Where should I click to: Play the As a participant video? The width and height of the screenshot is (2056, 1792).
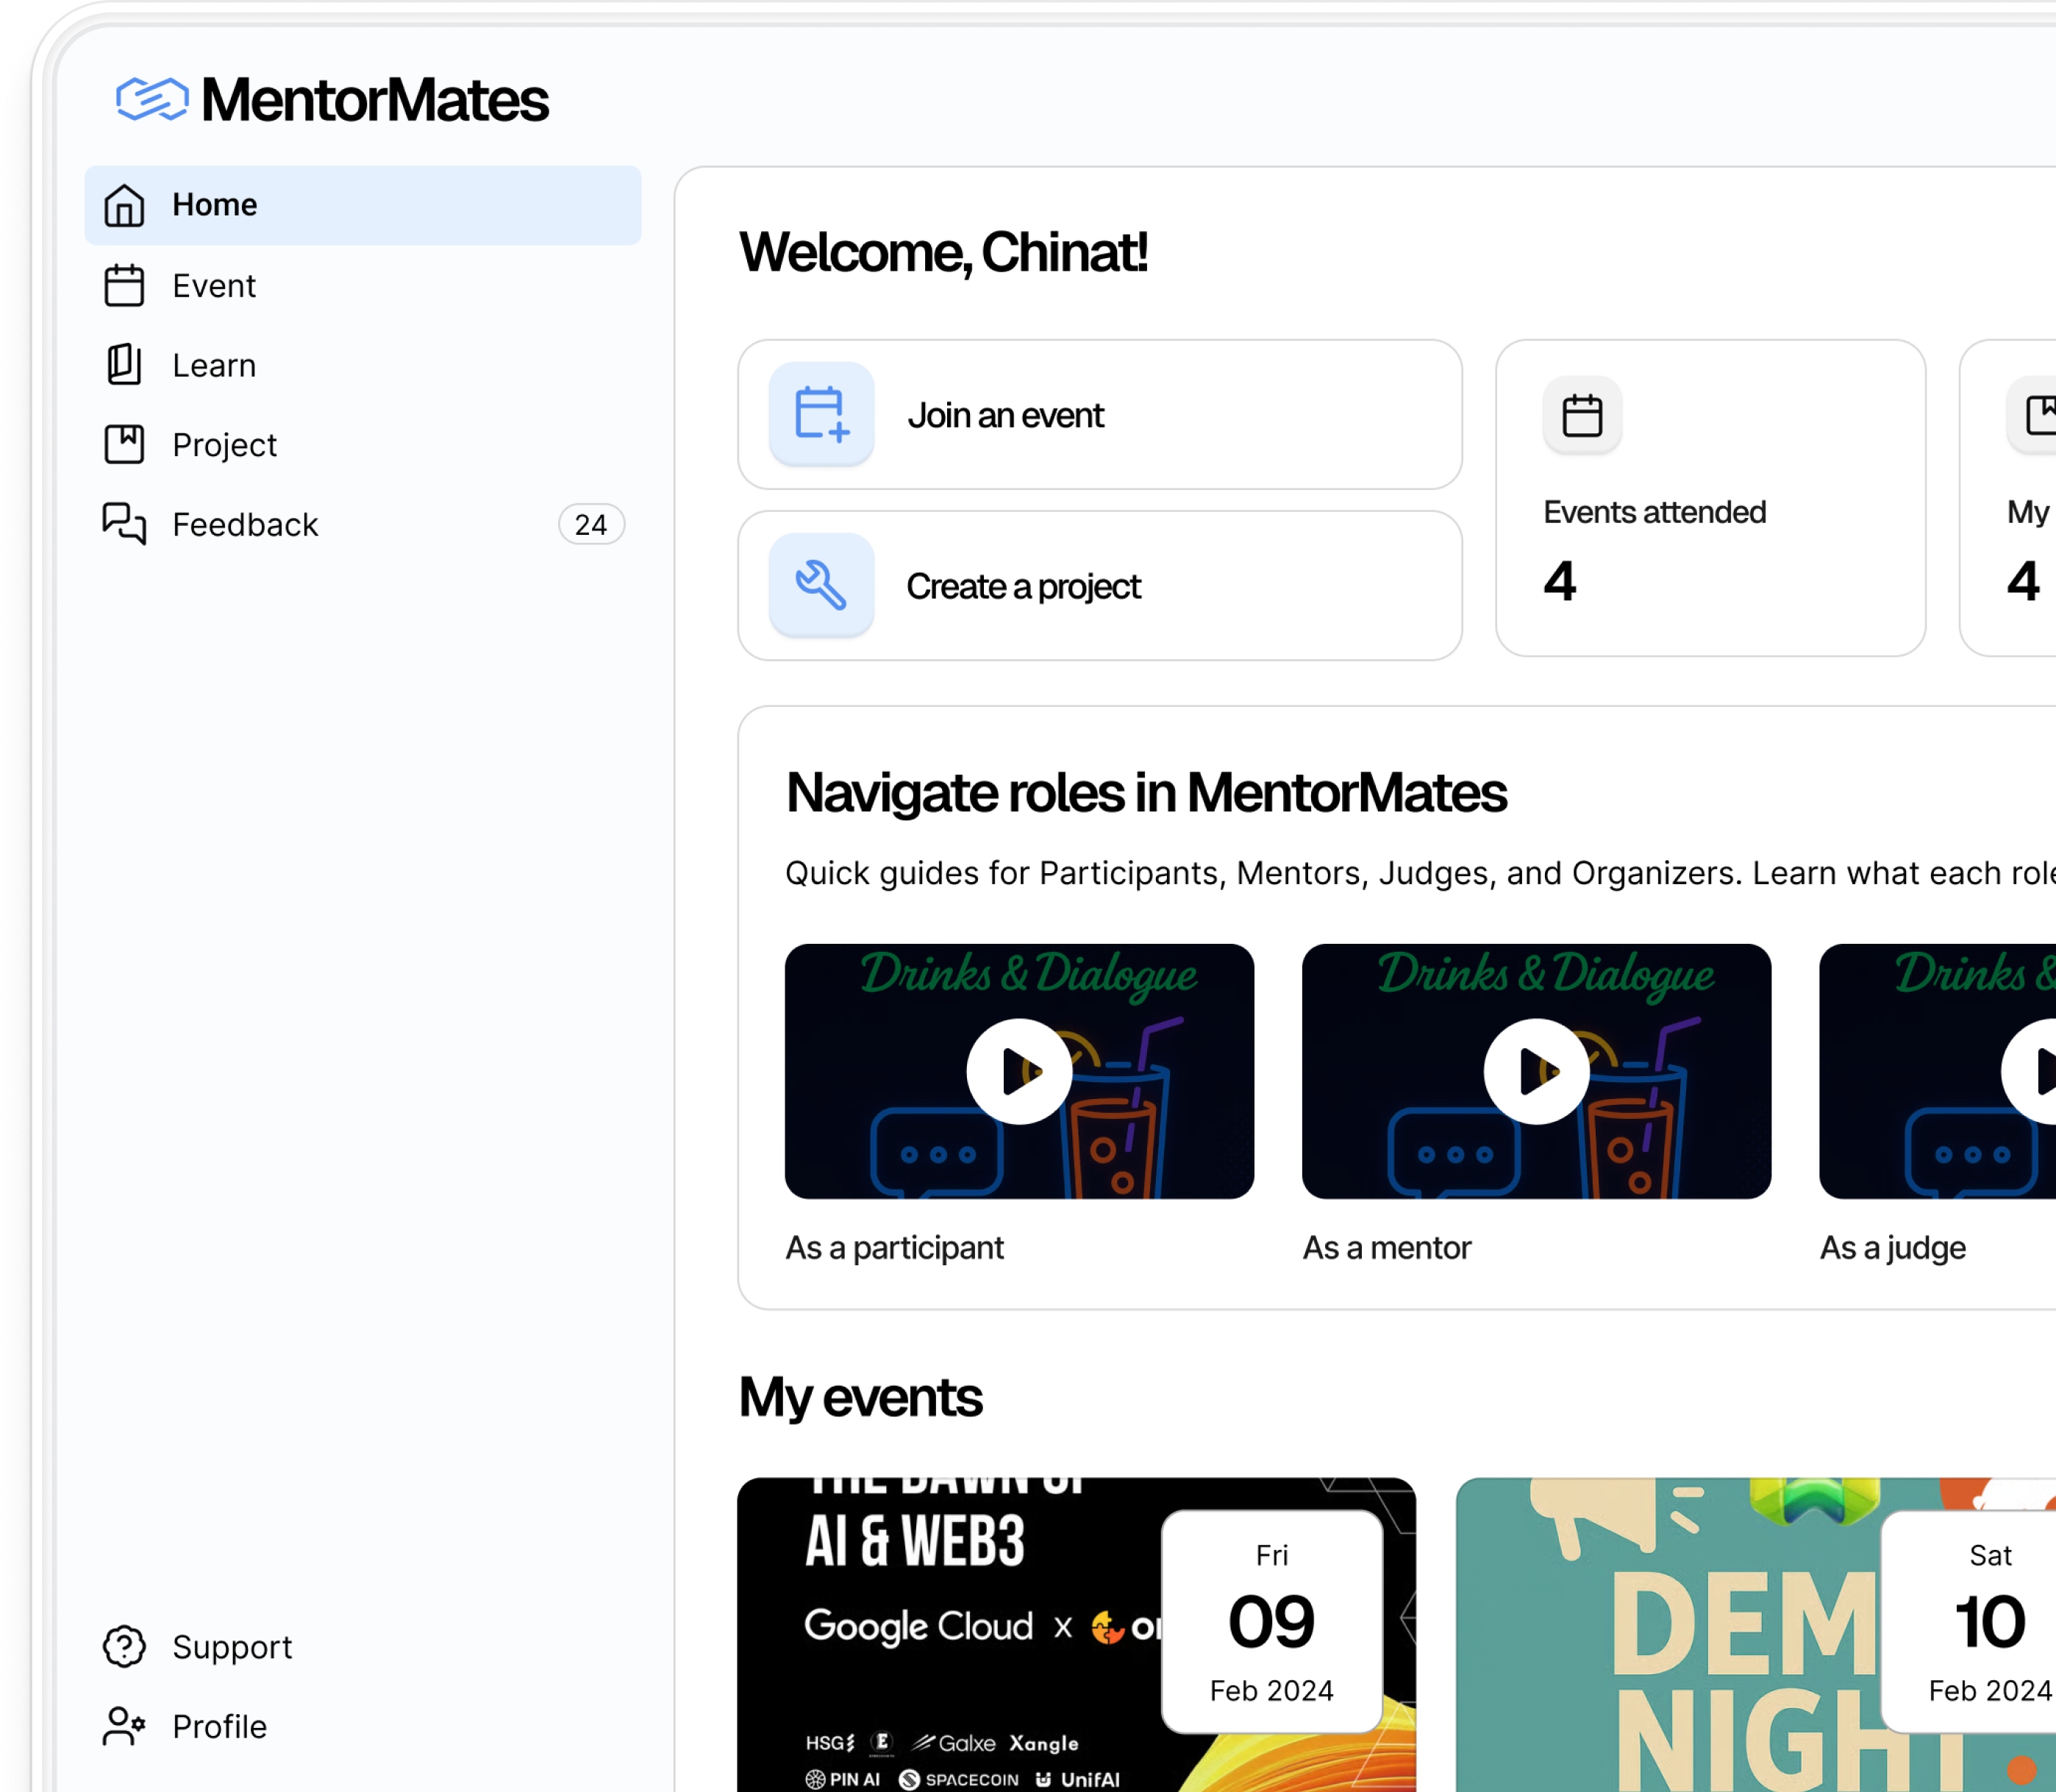1019,1072
